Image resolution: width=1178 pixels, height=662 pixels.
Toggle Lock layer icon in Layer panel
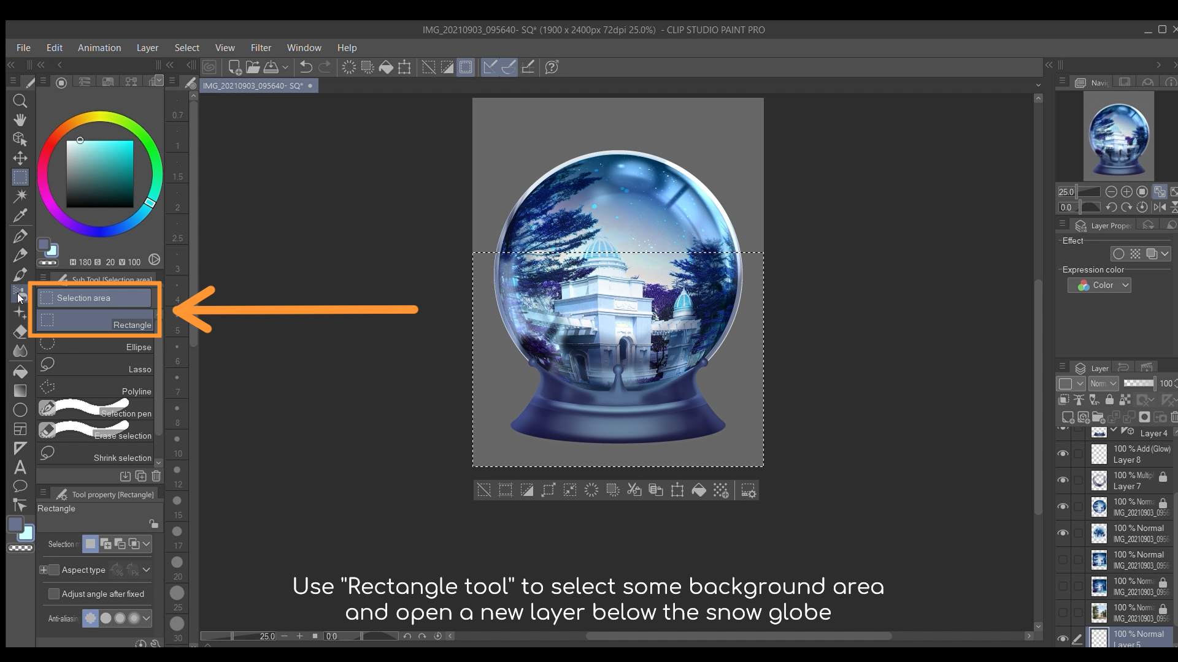coord(1109,400)
